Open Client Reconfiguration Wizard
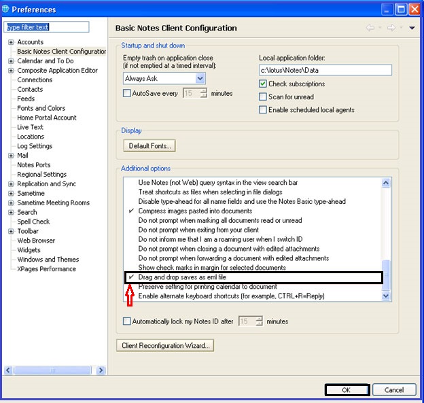This screenshot has width=424, height=403. (165, 345)
